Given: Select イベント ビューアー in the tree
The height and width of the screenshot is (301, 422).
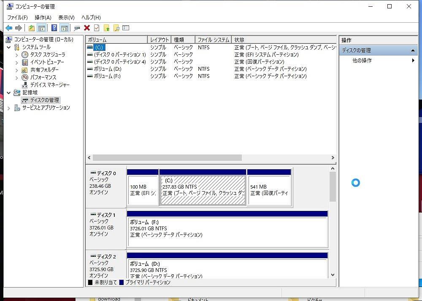Looking at the screenshot, I should [x=47, y=62].
